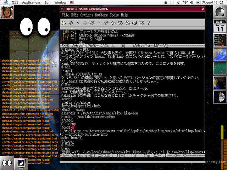Open the Emacs File menu
This screenshot has height=170, width=227.
[x=65, y=15]
